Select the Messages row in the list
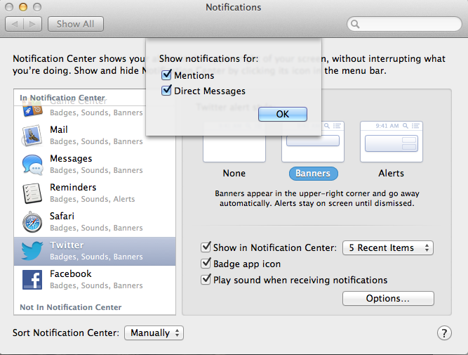The image size is (468, 355). 95,164
